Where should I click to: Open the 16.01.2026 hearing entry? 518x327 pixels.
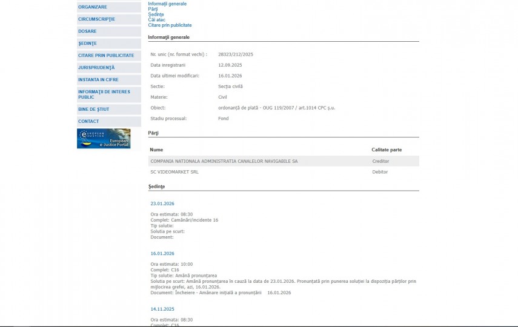(162, 254)
